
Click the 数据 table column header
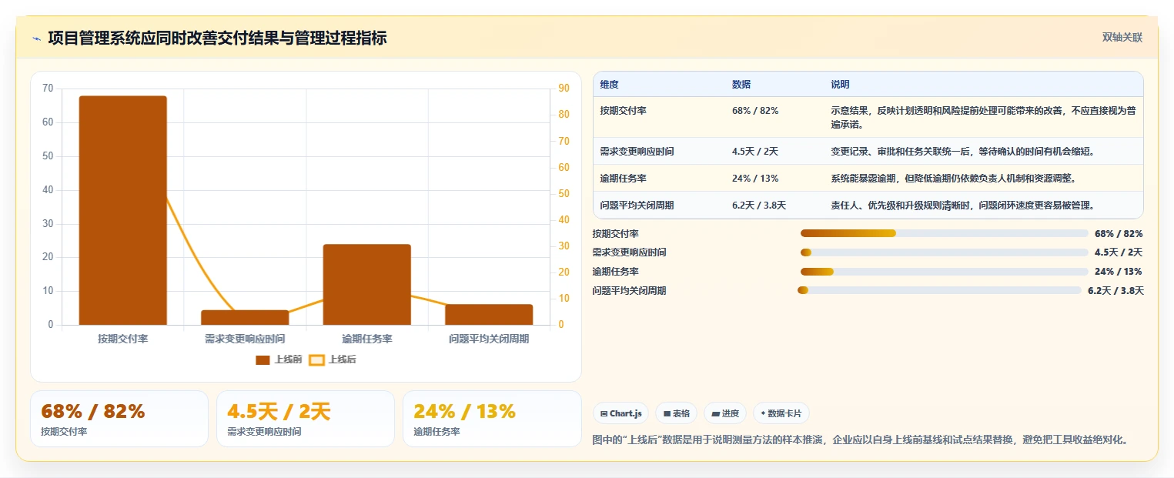tap(741, 84)
